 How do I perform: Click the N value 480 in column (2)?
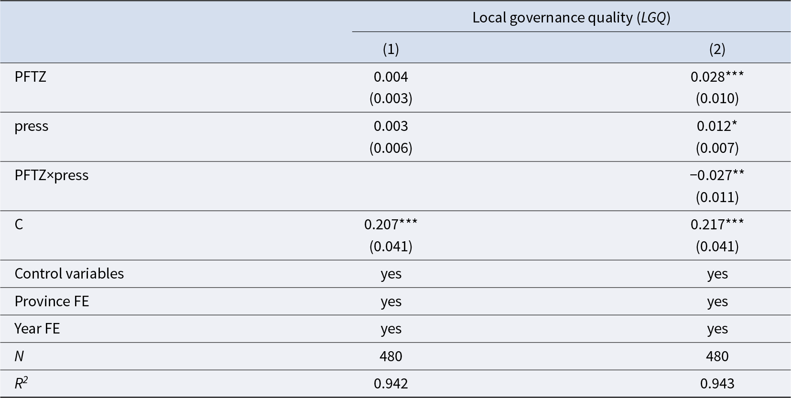(717, 356)
